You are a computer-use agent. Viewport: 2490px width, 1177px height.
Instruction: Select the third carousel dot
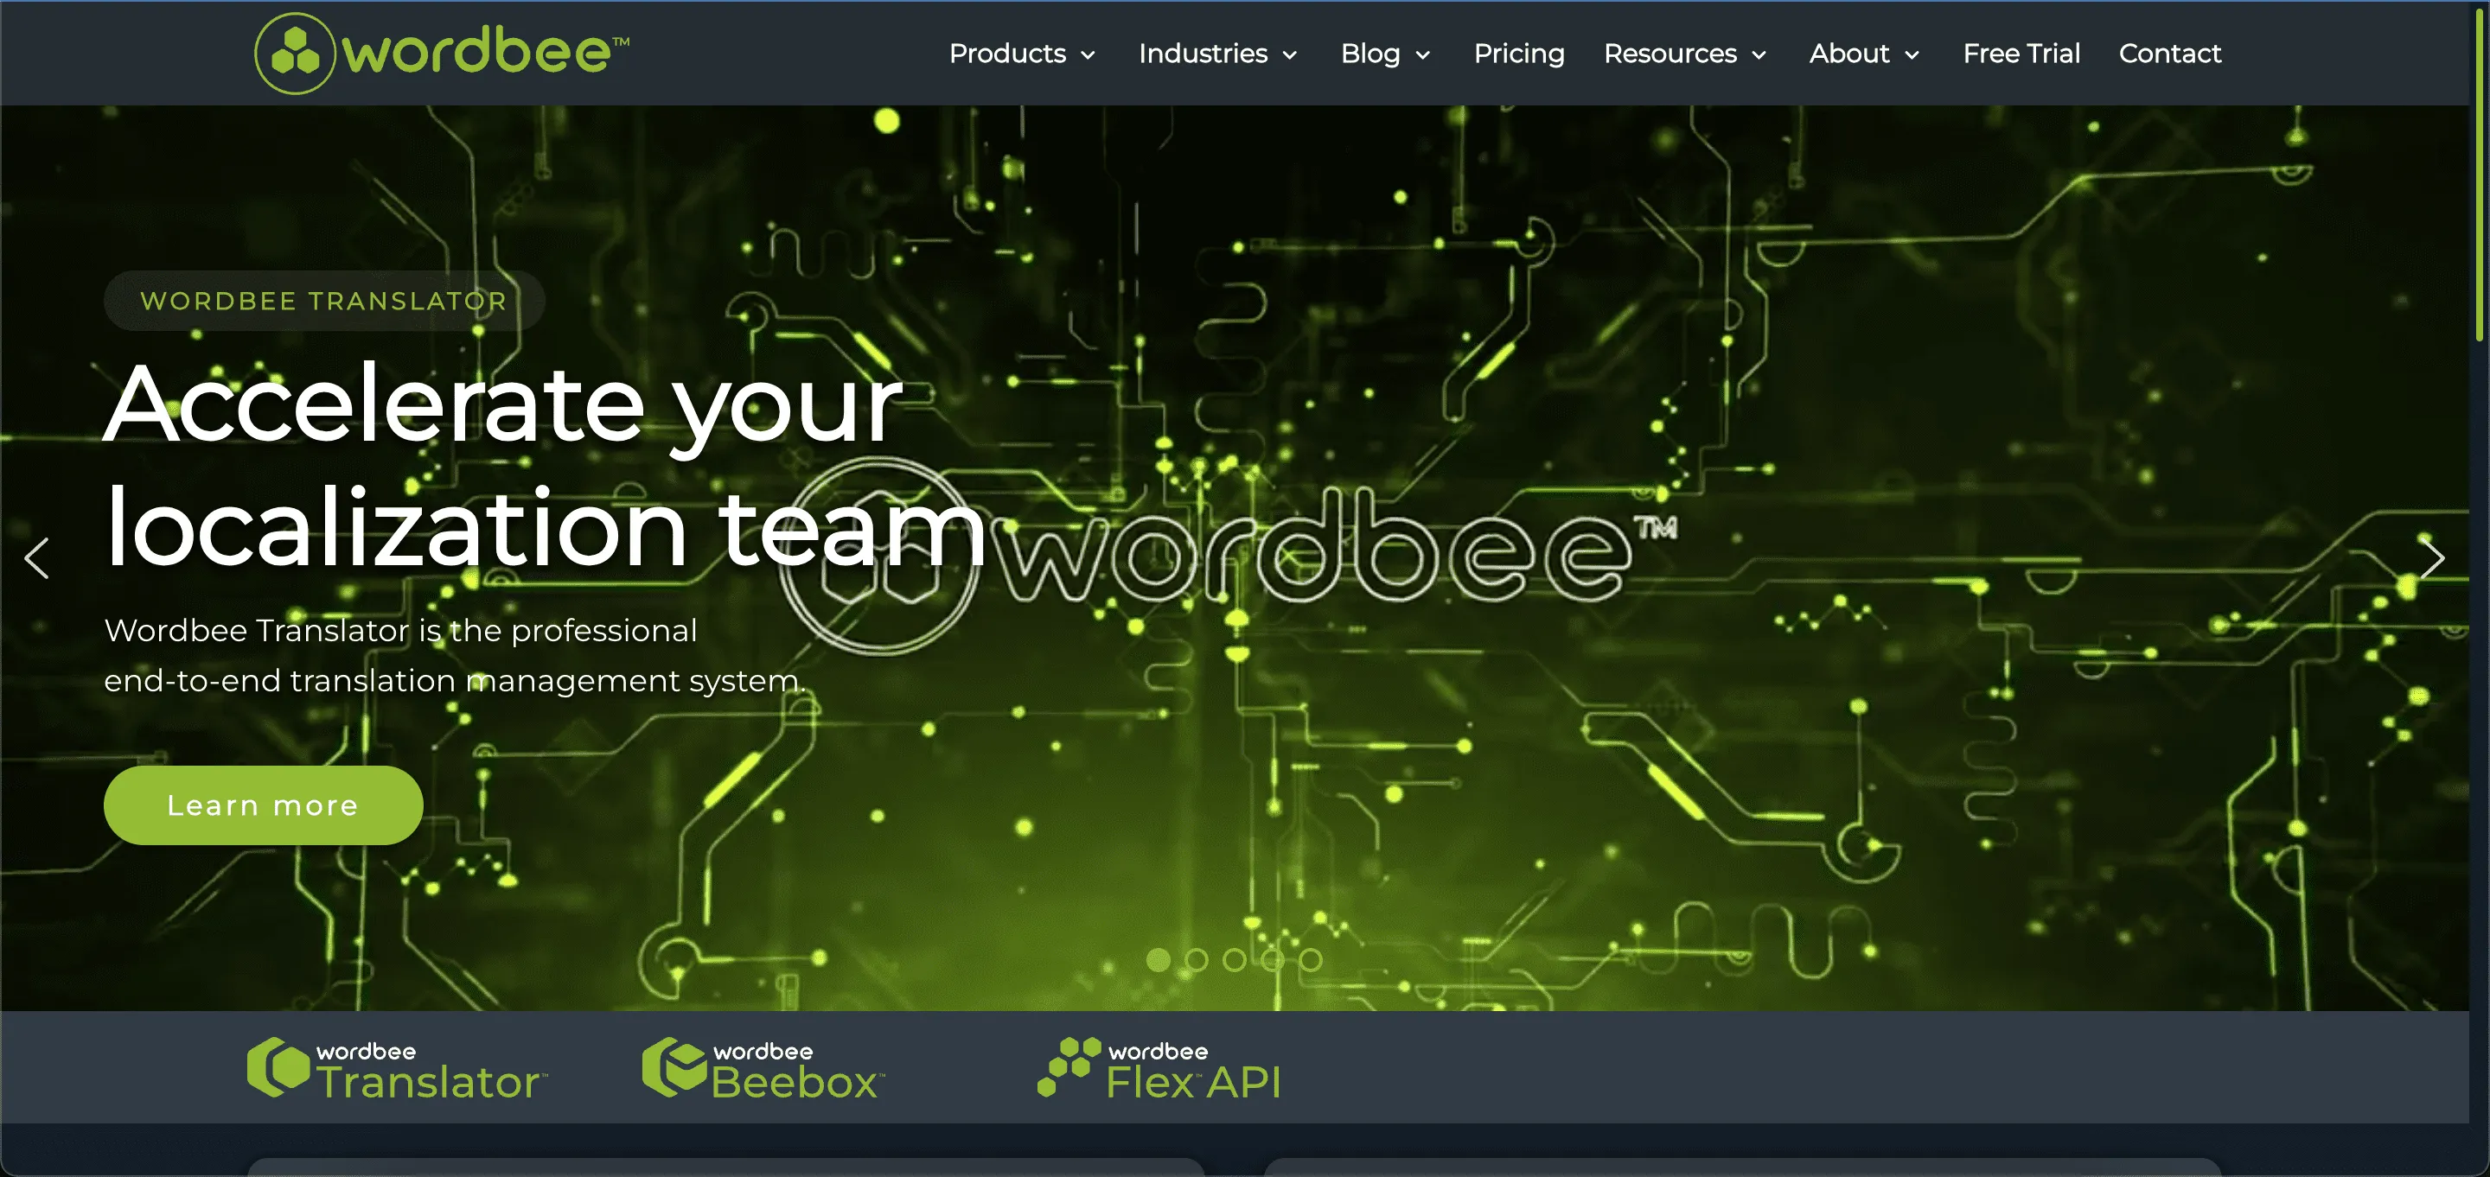pos(1235,959)
